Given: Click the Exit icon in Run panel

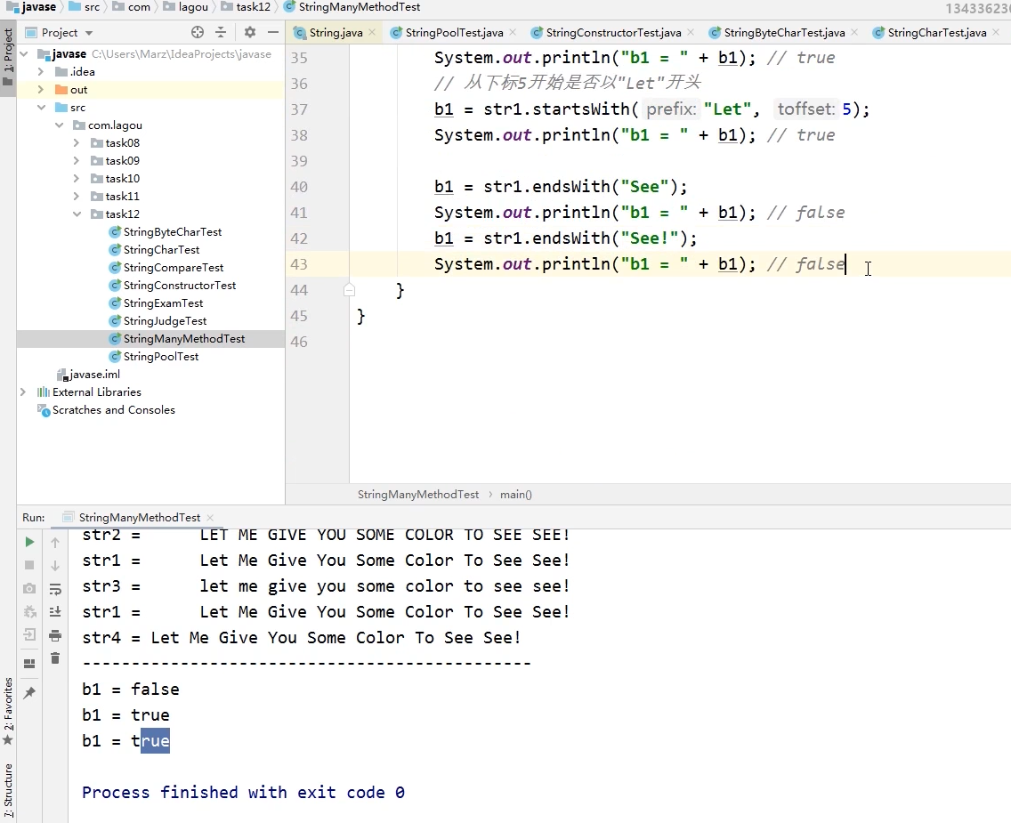Looking at the screenshot, I should point(29,634).
